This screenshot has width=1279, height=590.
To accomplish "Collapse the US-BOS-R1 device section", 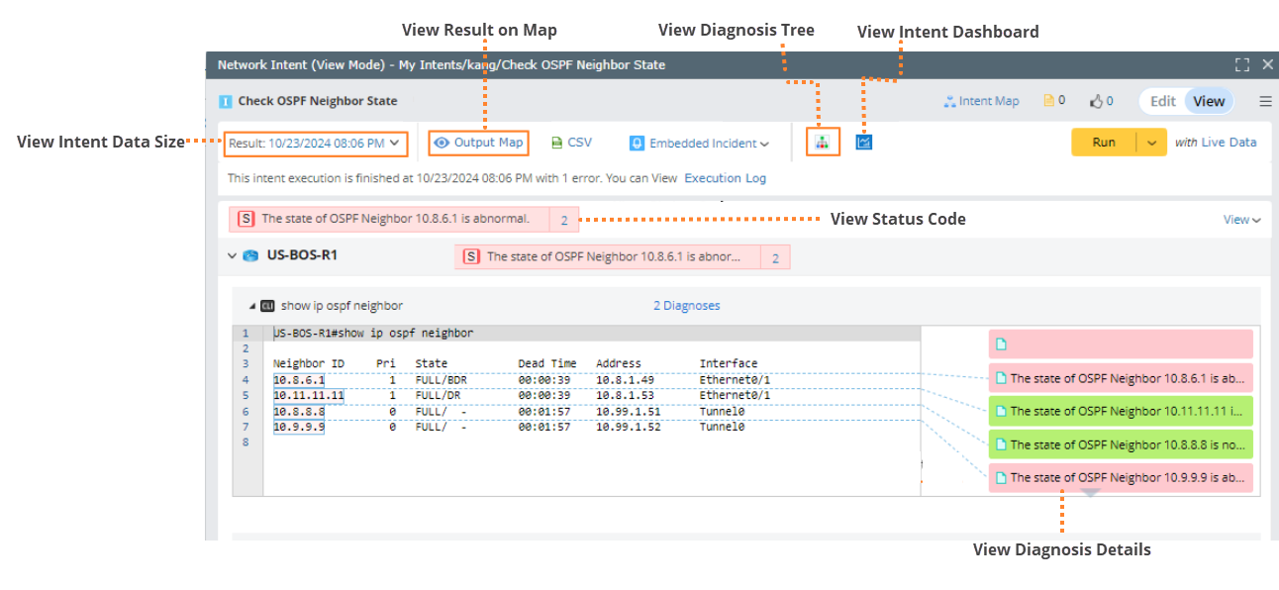I will 232,255.
